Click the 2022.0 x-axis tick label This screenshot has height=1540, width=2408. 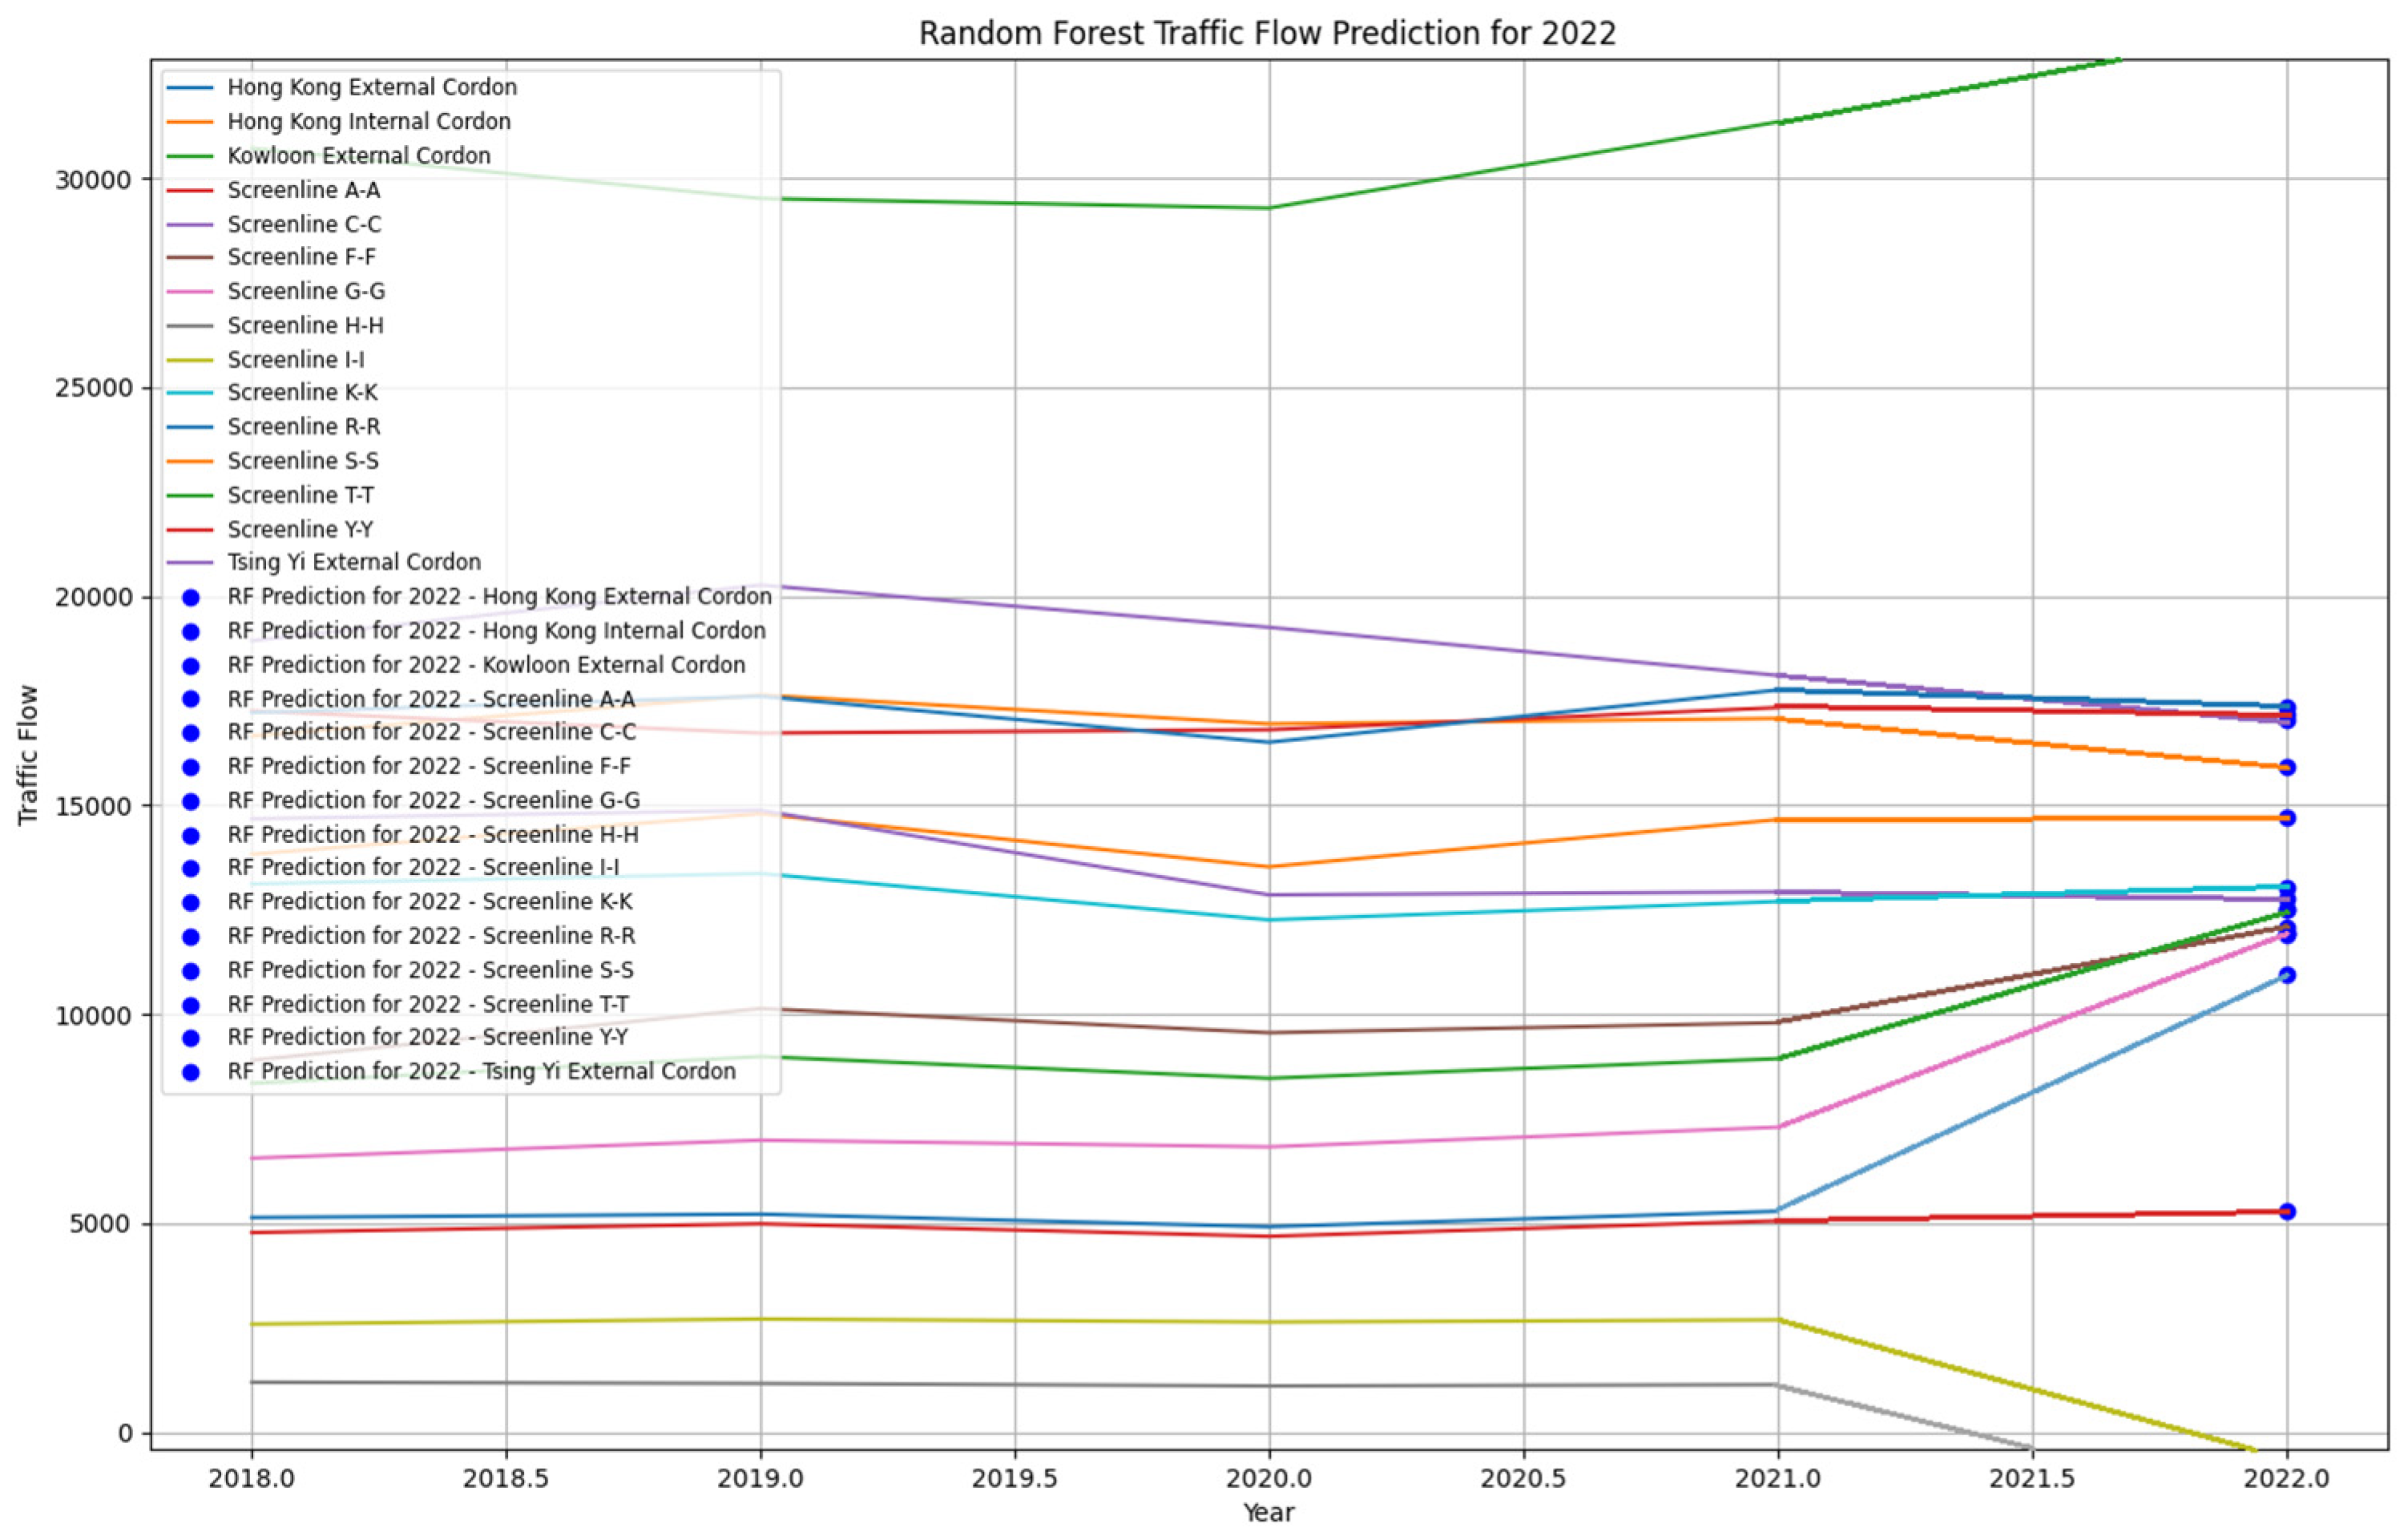2286,1478
